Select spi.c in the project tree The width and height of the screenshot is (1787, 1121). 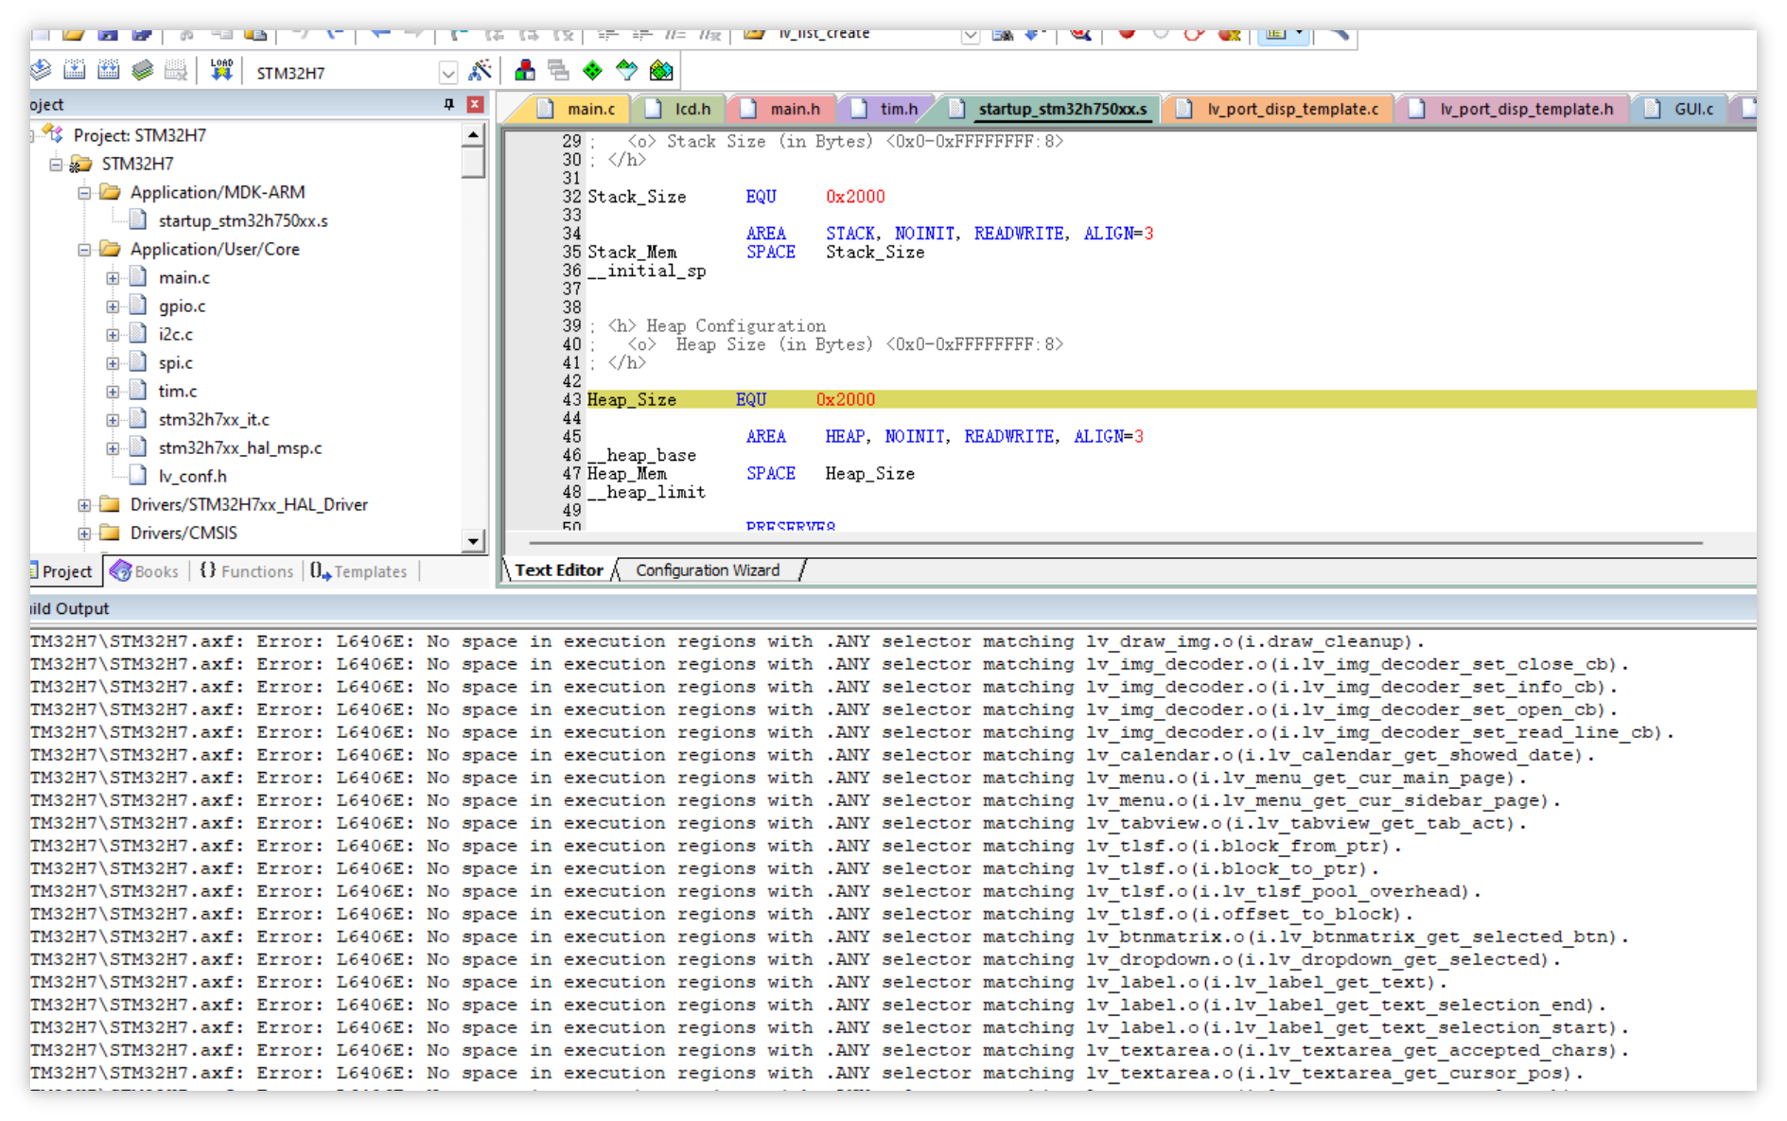point(175,363)
